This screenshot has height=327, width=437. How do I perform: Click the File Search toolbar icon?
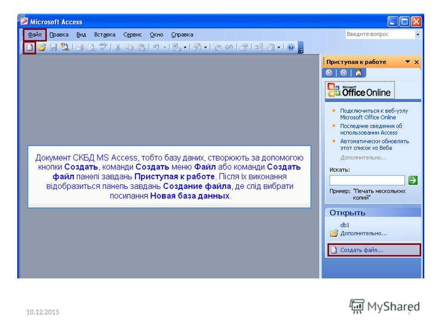65,47
